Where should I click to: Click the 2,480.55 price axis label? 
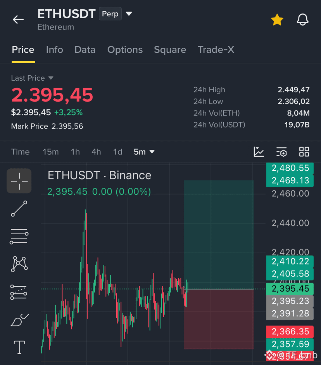[290, 168]
